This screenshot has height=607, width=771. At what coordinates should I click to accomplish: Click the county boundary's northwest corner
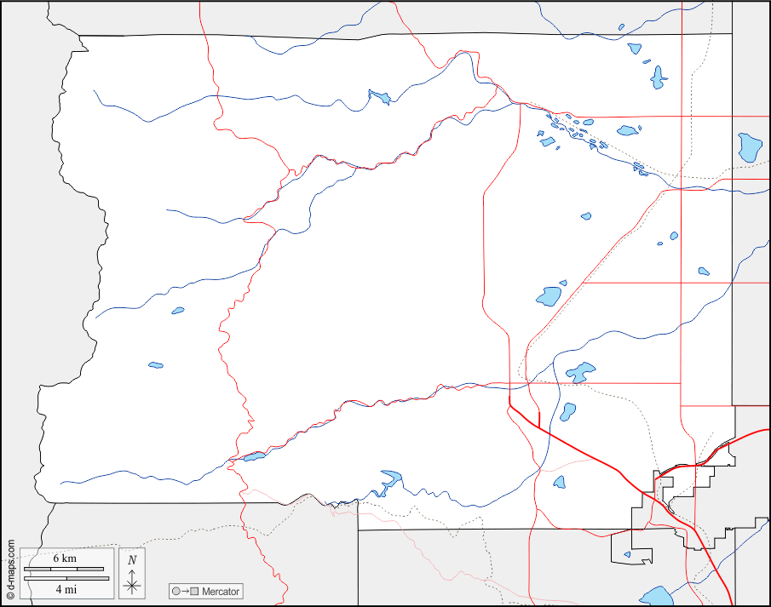tap(80, 37)
